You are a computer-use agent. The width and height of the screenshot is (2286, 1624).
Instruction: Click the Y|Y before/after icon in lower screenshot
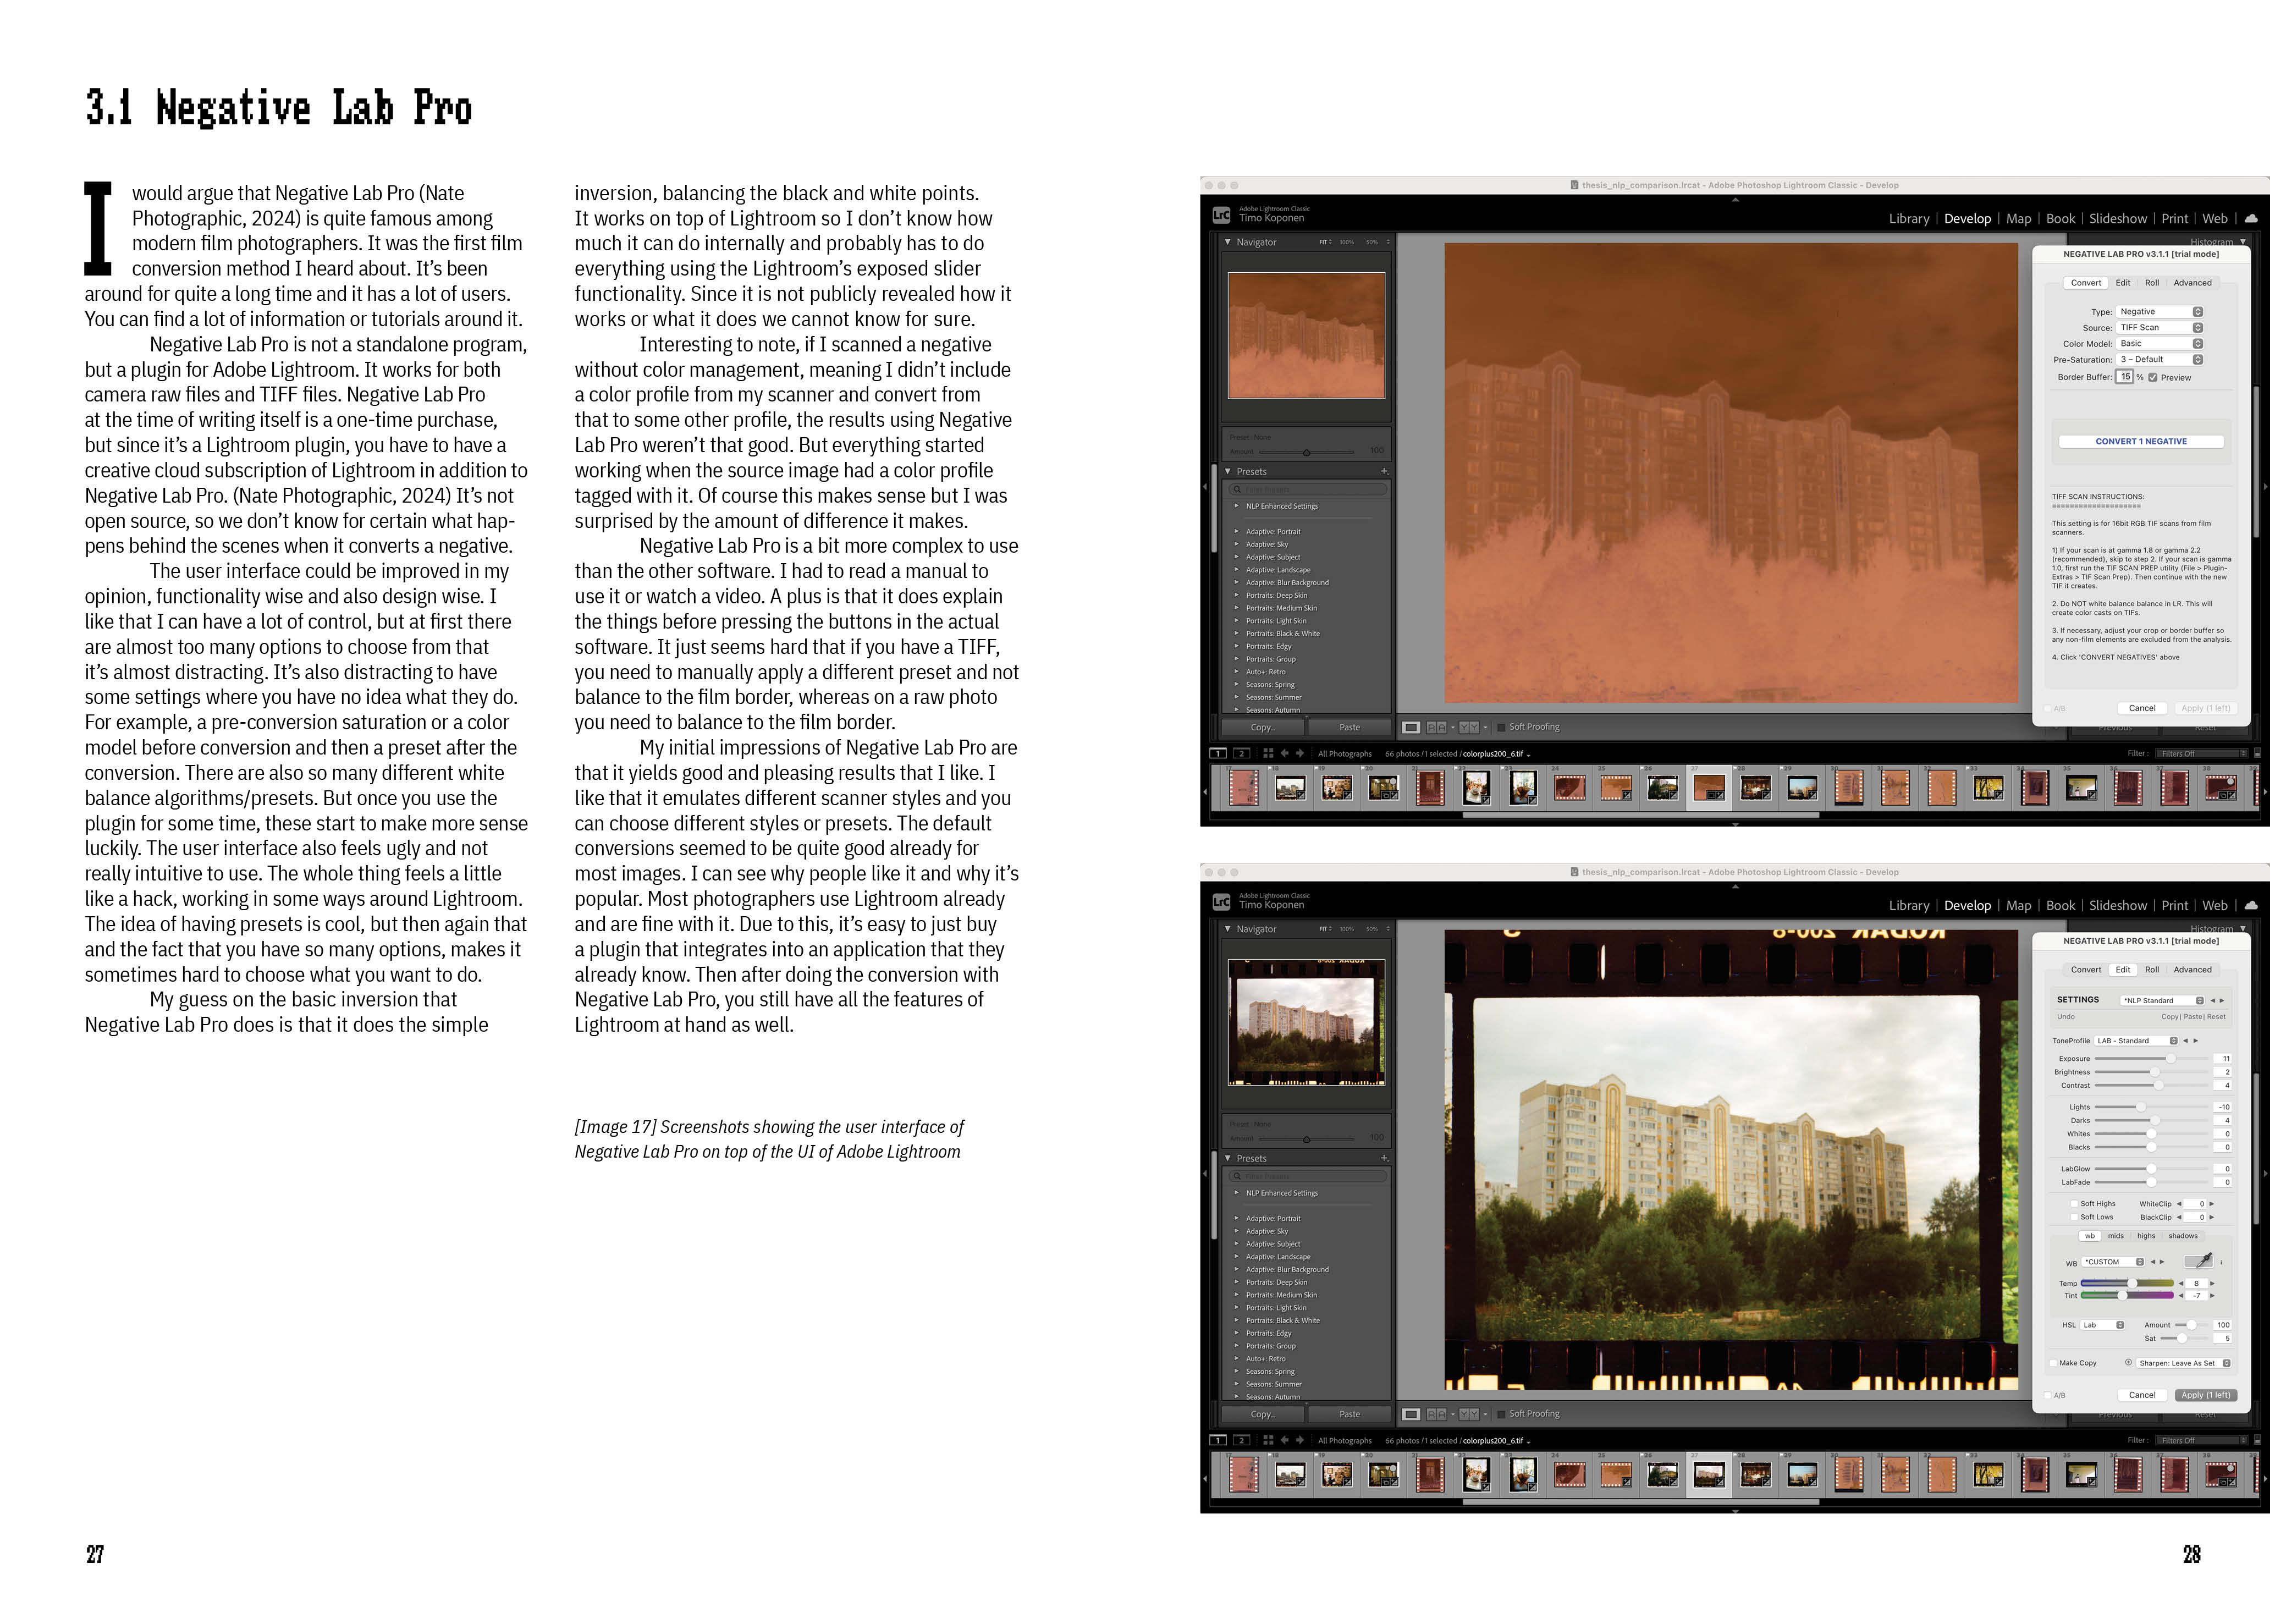pyautogui.click(x=1469, y=1414)
